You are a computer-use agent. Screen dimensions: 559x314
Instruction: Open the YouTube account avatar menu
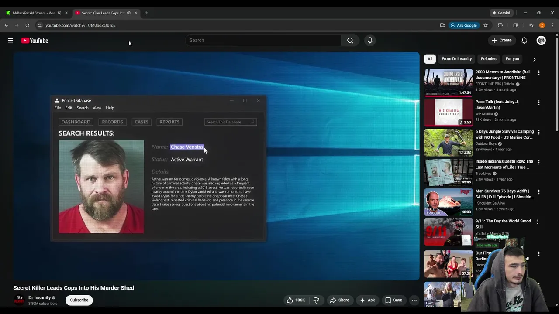541,41
